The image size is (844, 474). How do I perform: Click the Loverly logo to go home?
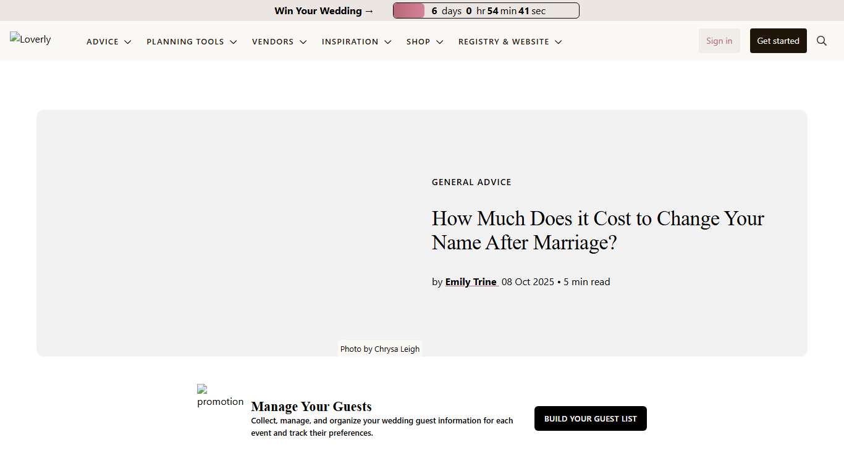[30, 39]
